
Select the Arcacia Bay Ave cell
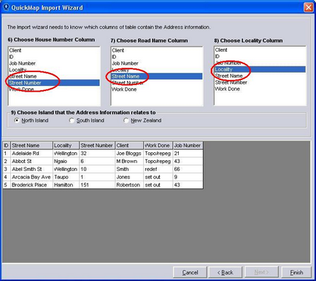[31, 177]
